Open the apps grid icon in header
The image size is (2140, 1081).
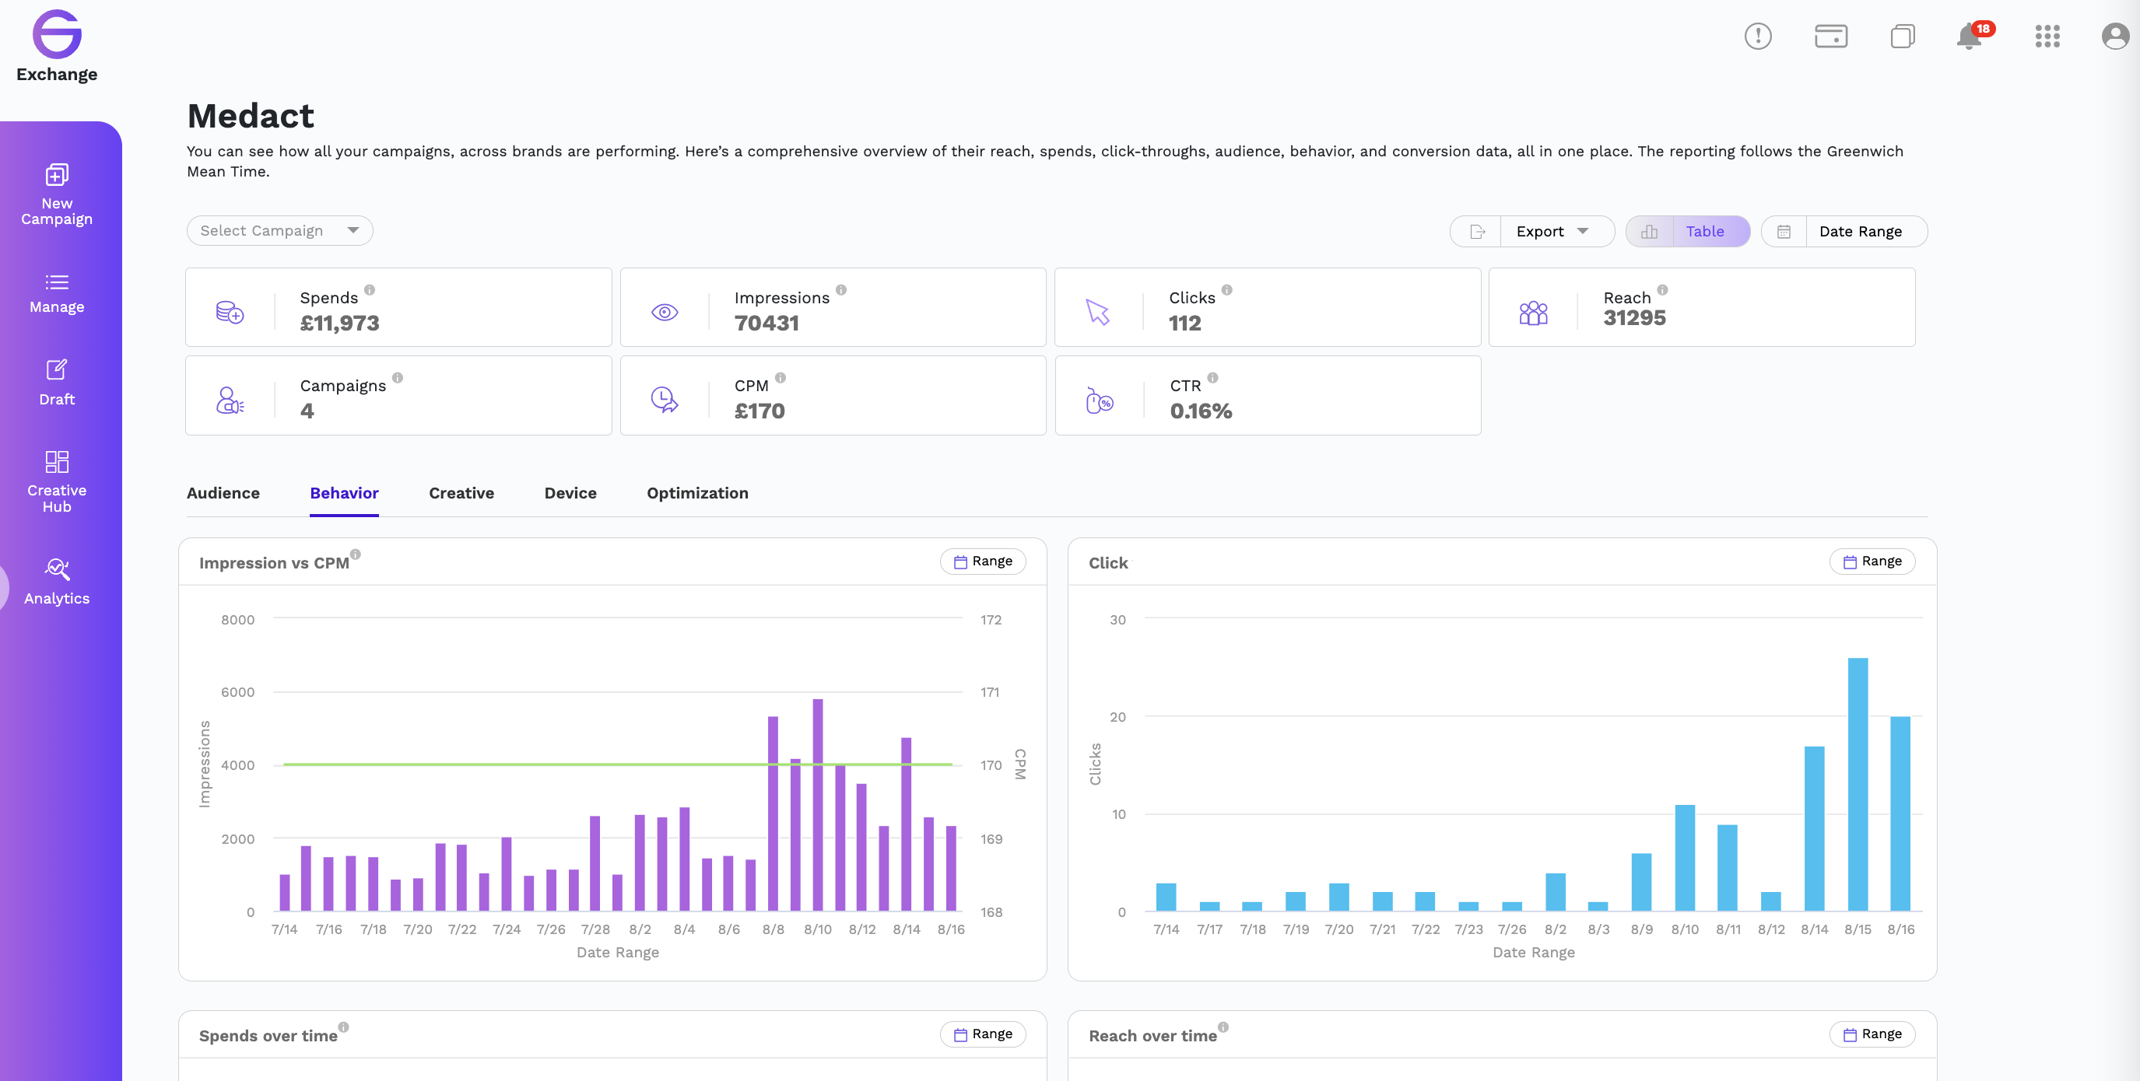[2047, 36]
